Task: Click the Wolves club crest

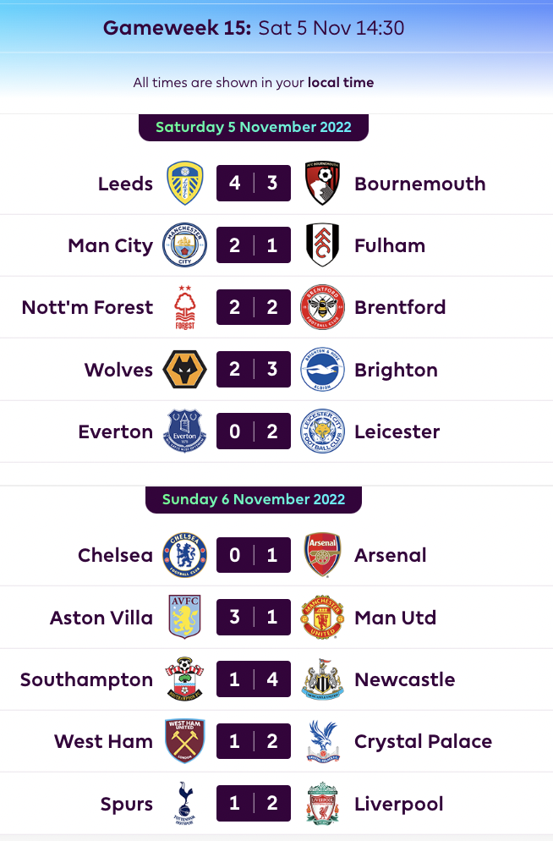Action: (x=185, y=369)
